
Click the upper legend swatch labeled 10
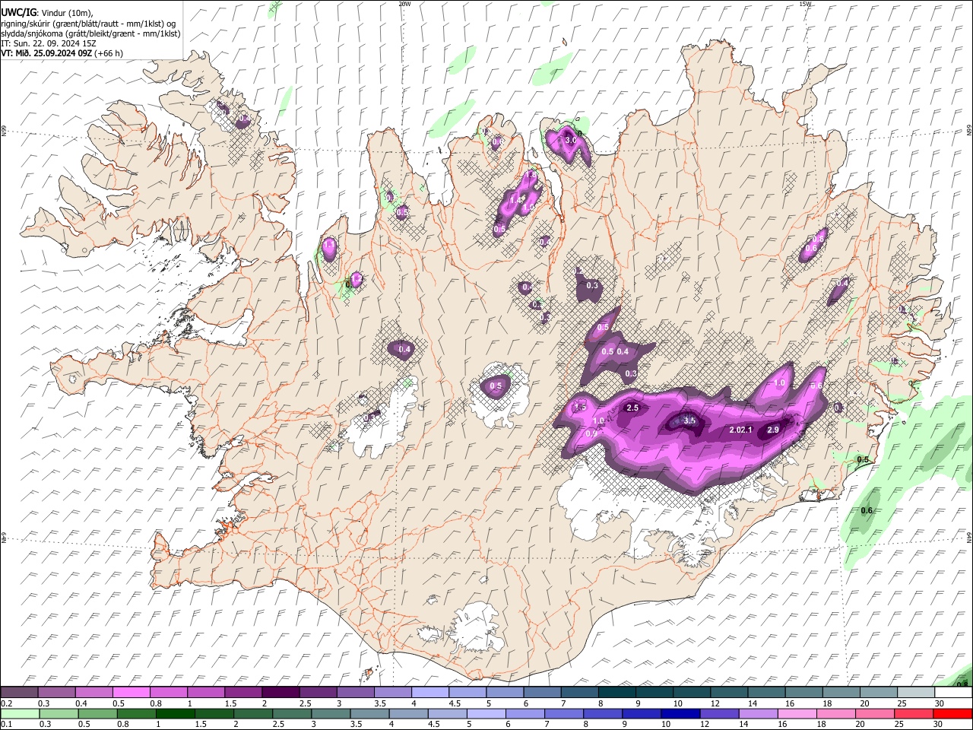click(692, 693)
